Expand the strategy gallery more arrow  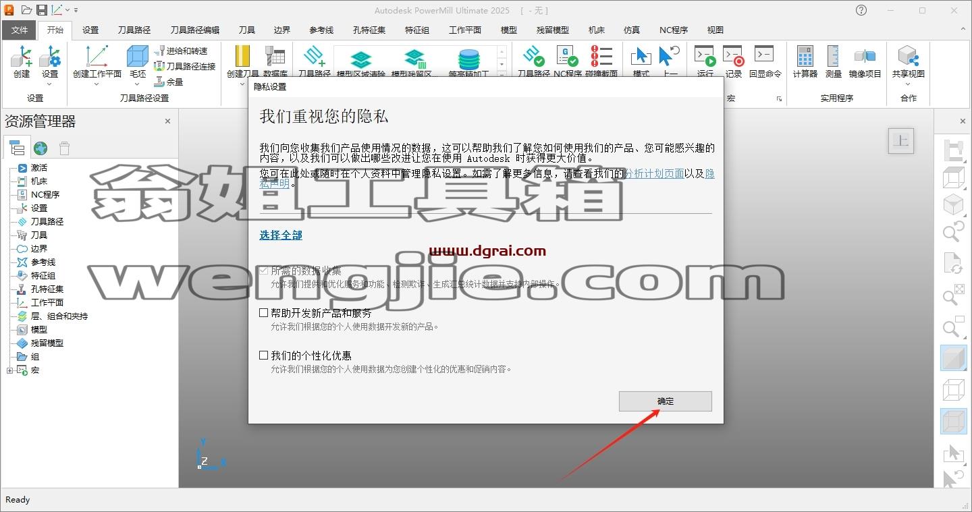click(x=502, y=75)
